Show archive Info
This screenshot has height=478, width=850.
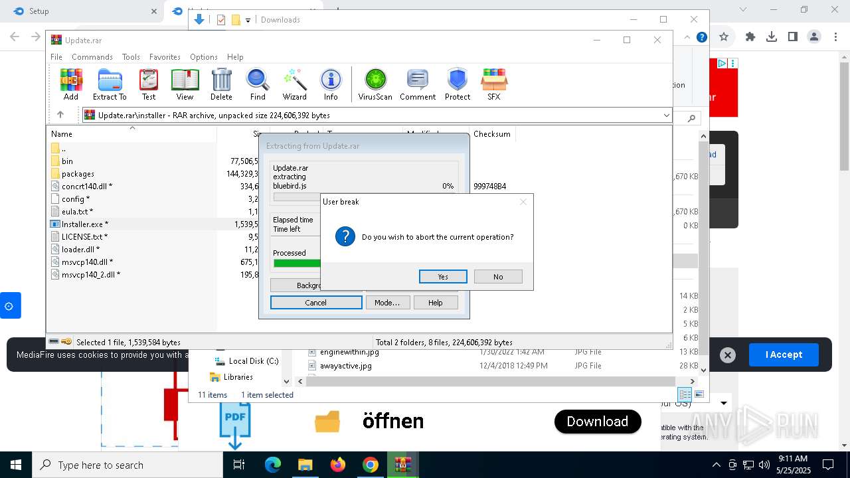pyautogui.click(x=331, y=84)
